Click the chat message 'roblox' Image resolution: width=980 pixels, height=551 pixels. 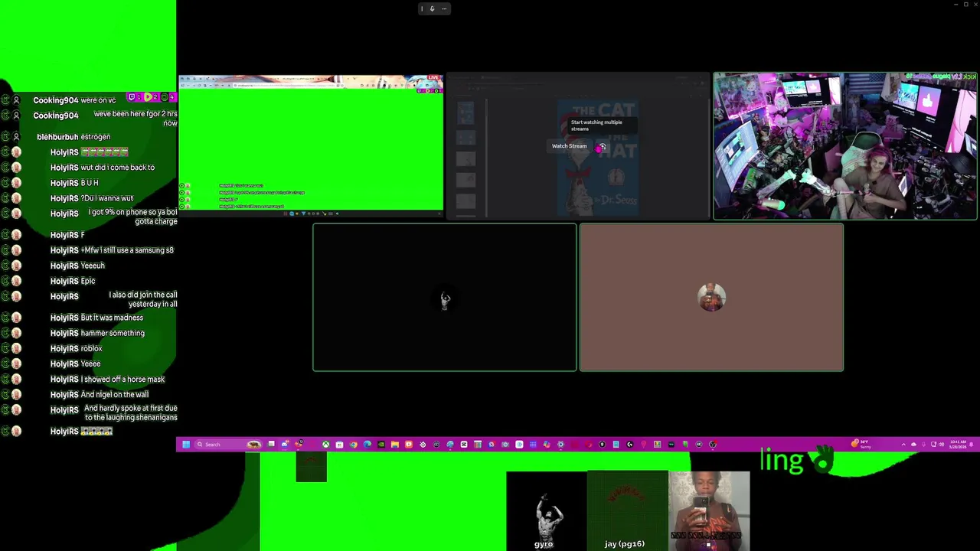(x=91, y=348)
